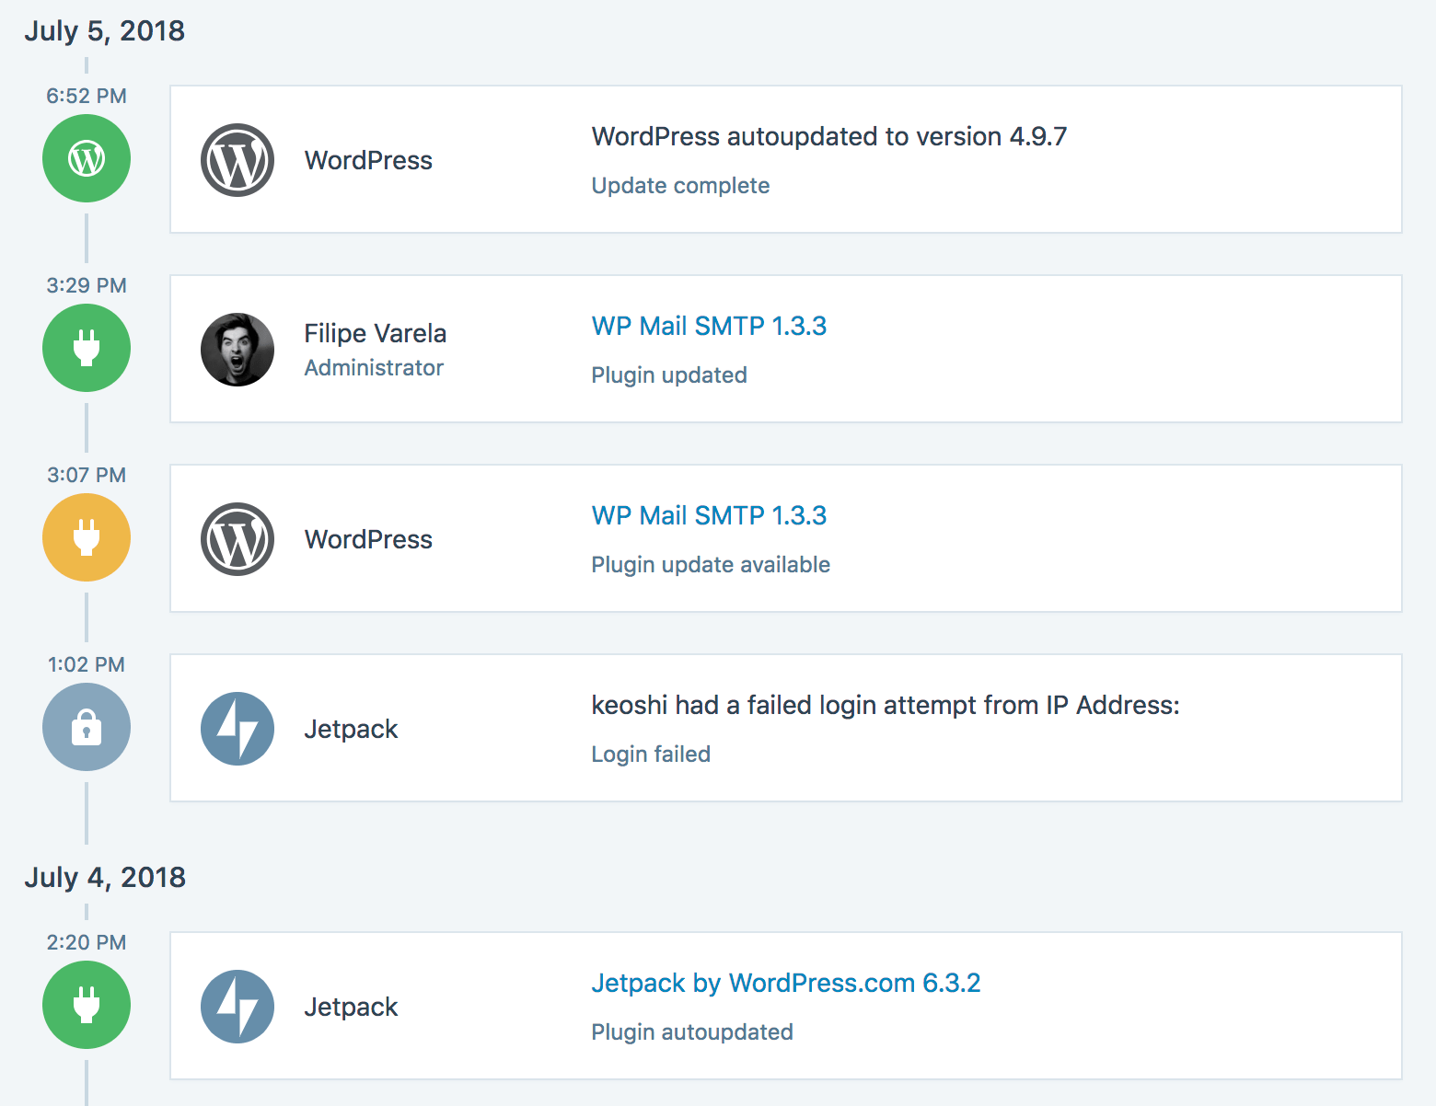This screenshot has width=1436, height=1106.
Task: Click Filipe Varela's avatar photo
Action: pyautogui.click(x=237, y=350)
